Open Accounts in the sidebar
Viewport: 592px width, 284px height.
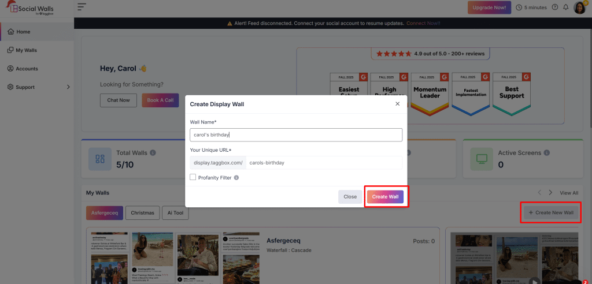(x=27, y=69)
